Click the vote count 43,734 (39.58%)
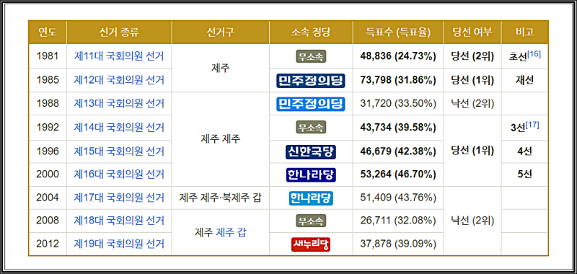Viewport: 577px width, 274px height. click(398, 127)
